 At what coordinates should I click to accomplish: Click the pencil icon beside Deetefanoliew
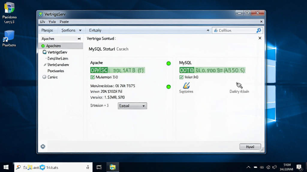pos(45,64)
